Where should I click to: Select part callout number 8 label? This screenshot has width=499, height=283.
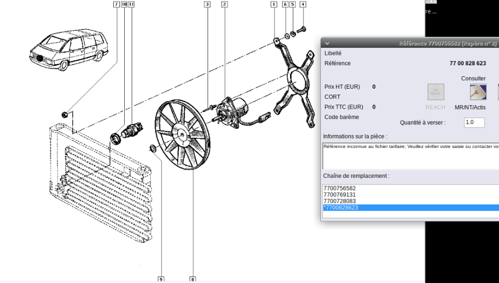tap(193, 280)
